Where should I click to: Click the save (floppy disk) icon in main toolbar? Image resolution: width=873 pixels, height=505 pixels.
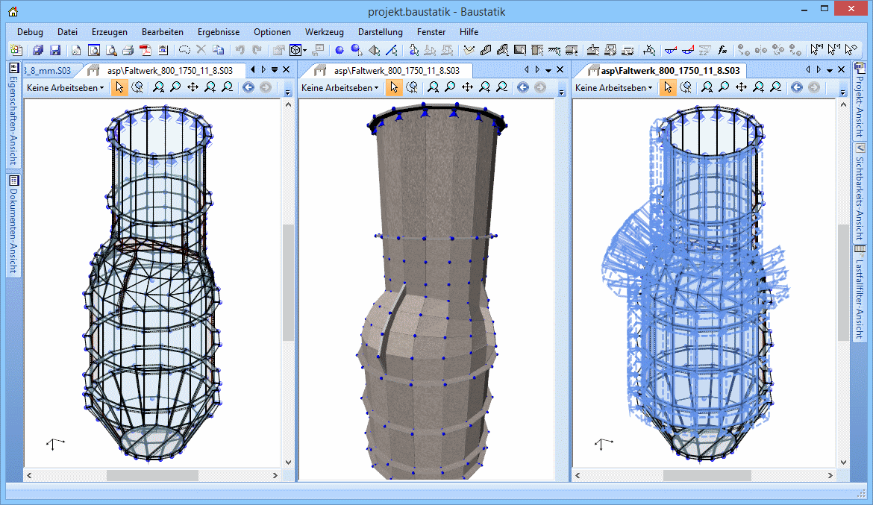[55, 51]
